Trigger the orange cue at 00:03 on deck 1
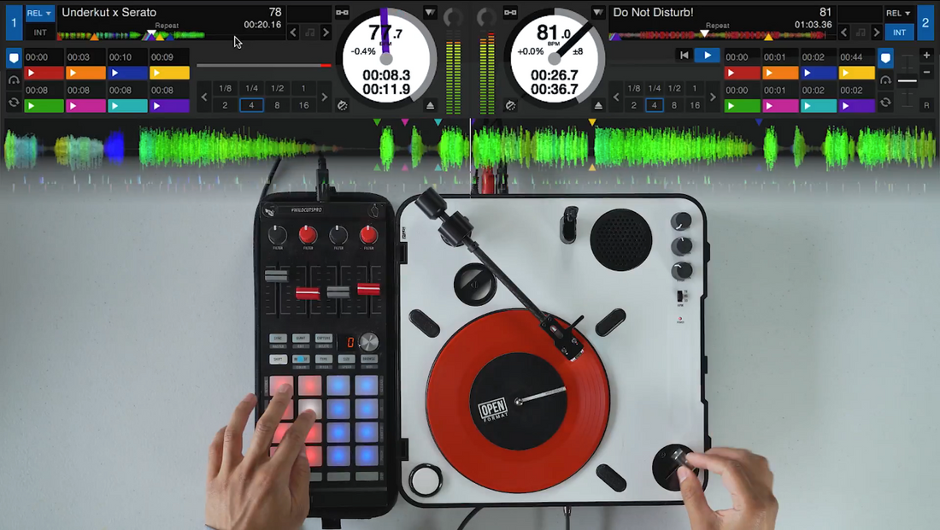Image resolution: width=940 pixels, height=530 pixels. pos(85,73)
